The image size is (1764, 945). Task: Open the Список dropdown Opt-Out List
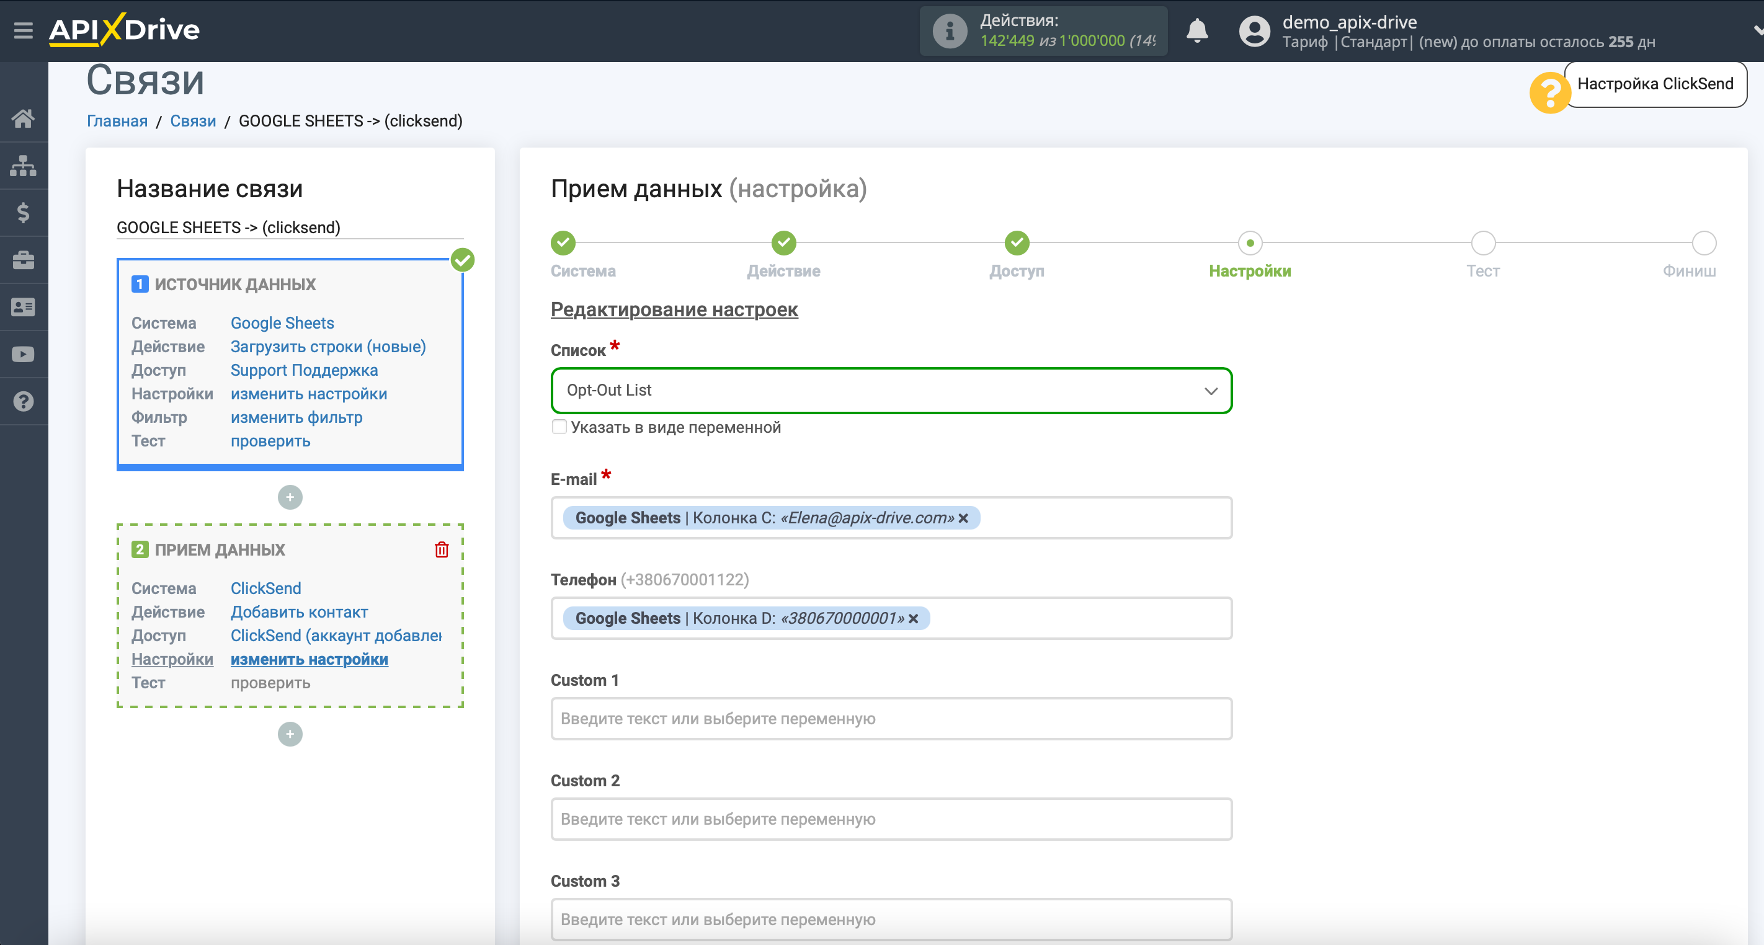point(891,390)
